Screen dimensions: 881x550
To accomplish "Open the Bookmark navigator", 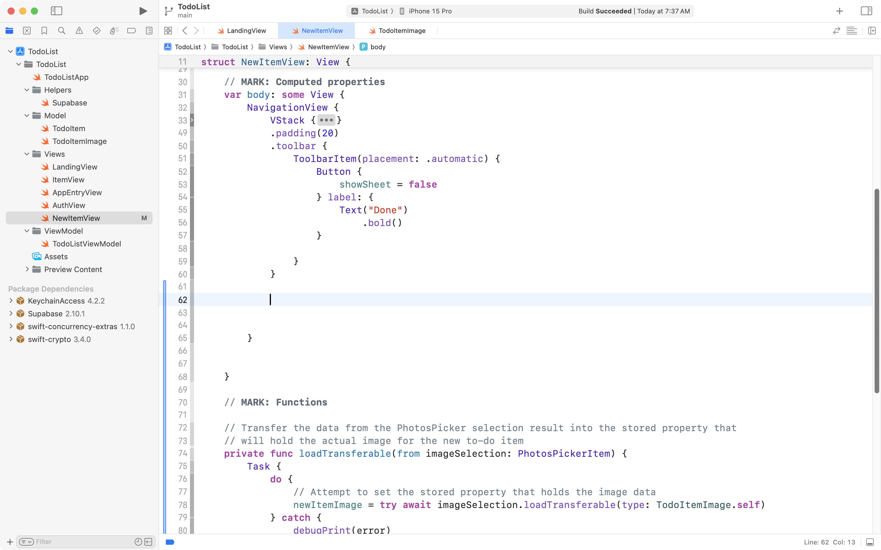I will (44, 31).
